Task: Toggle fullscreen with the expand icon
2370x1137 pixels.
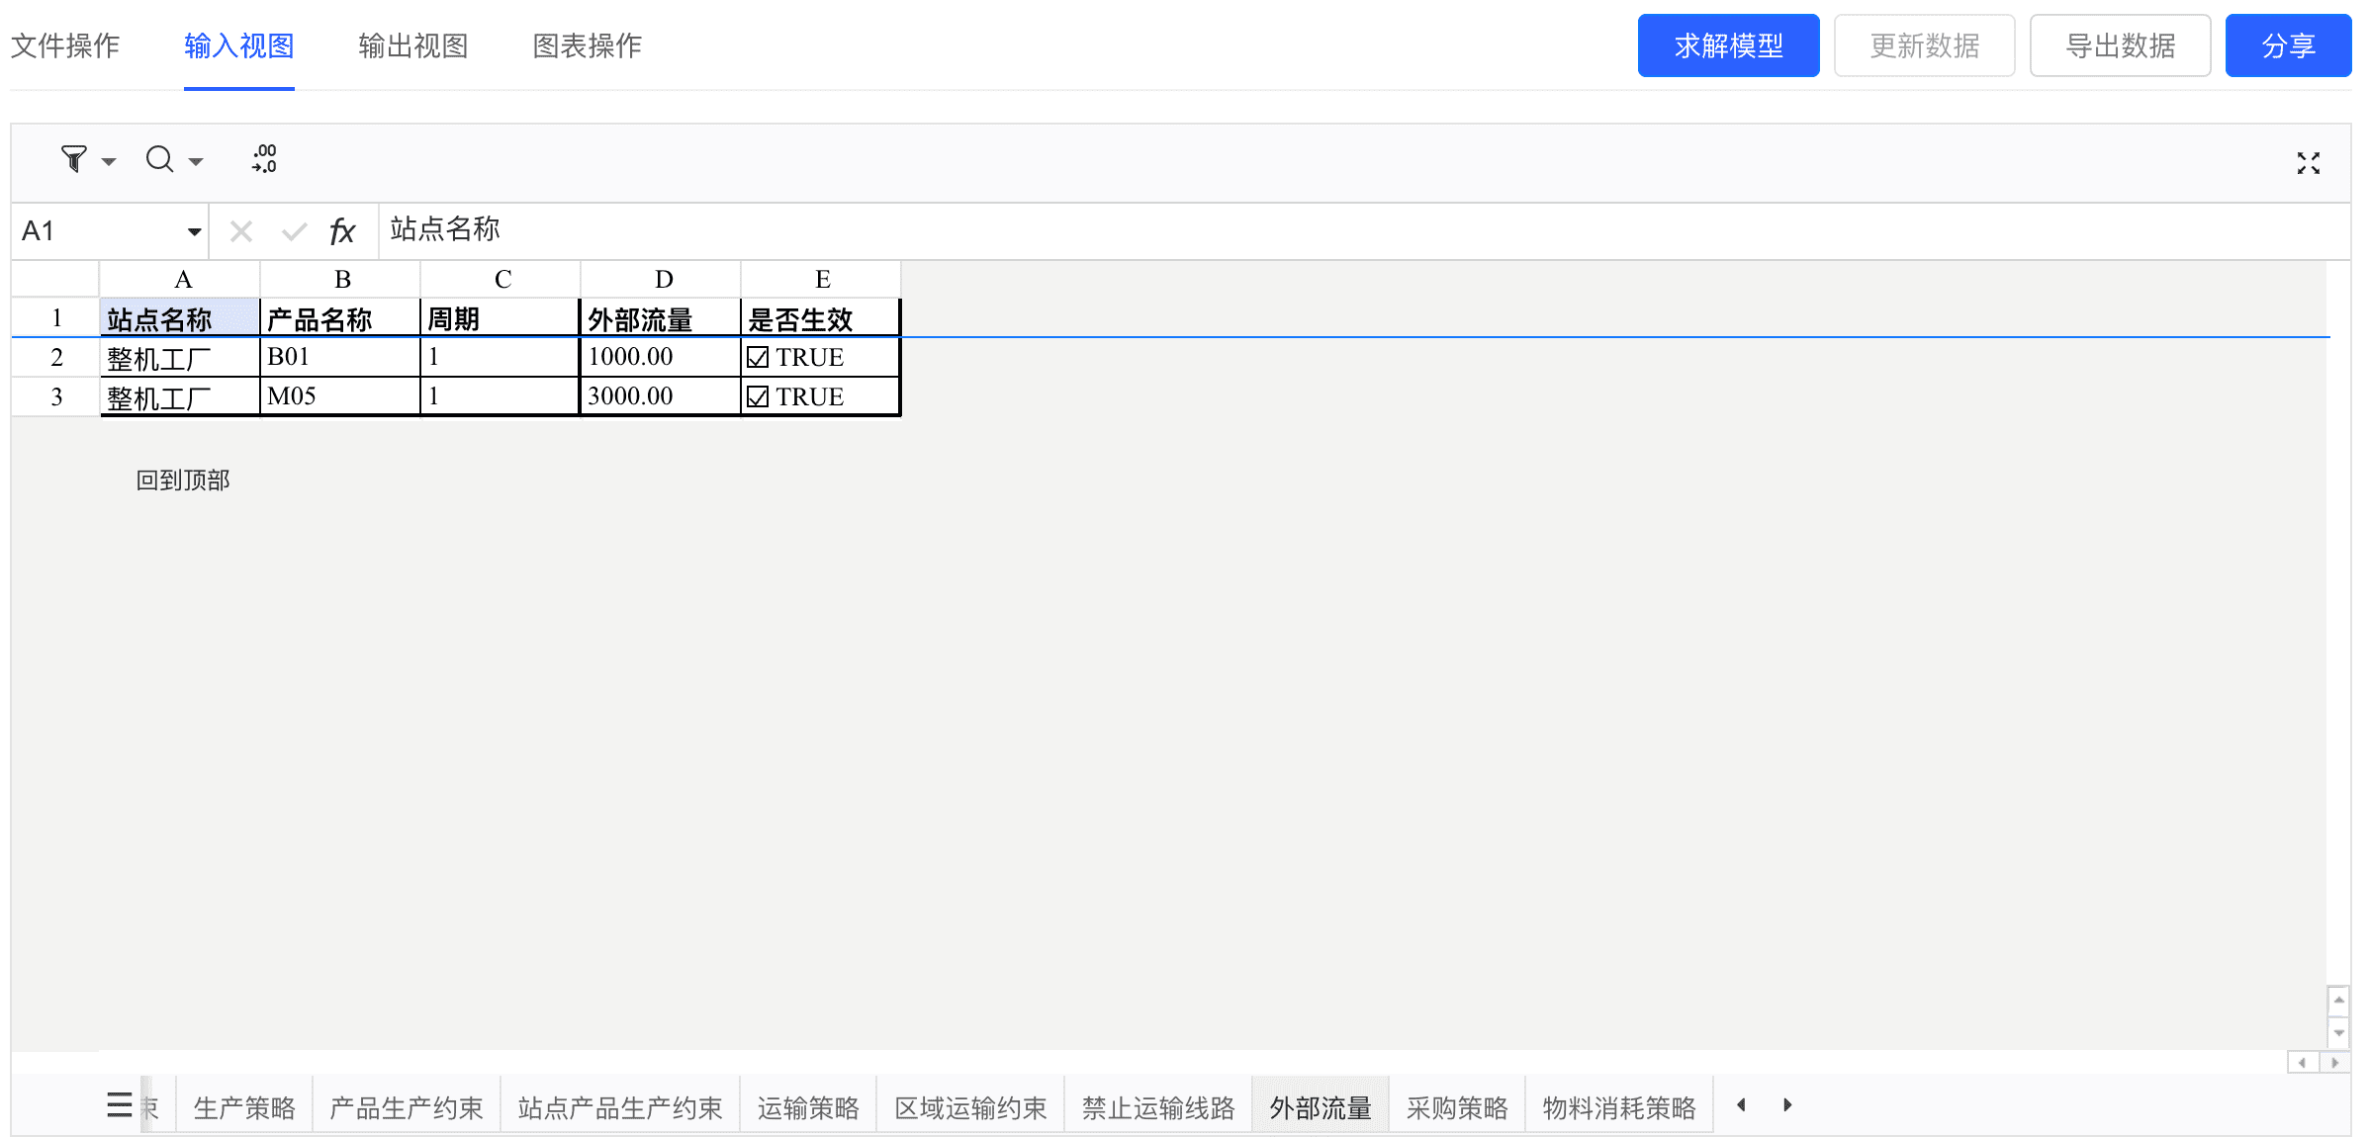Action: (2308, 163)
